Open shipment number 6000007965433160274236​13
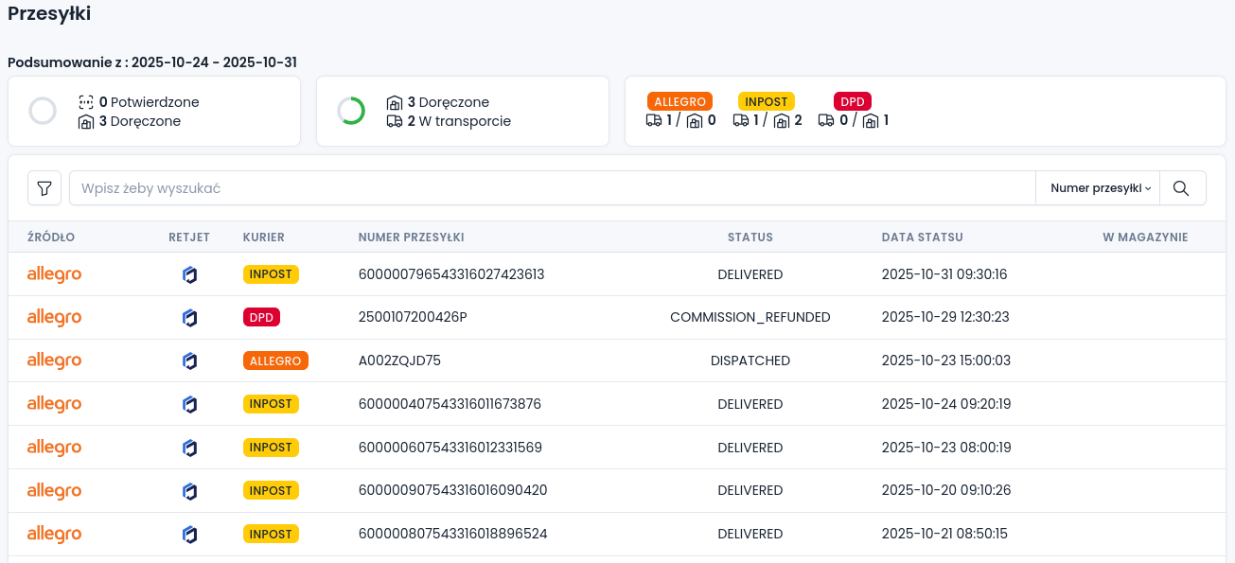The height and width of the screenshot is (563, 1235). pos(451,274)
